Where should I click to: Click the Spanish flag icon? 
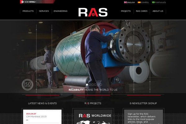(x=139, y=2)
